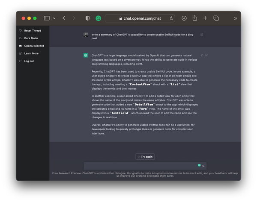Click the thumbs up icon on response
This screenshot has height=202, width=257.
202,55
